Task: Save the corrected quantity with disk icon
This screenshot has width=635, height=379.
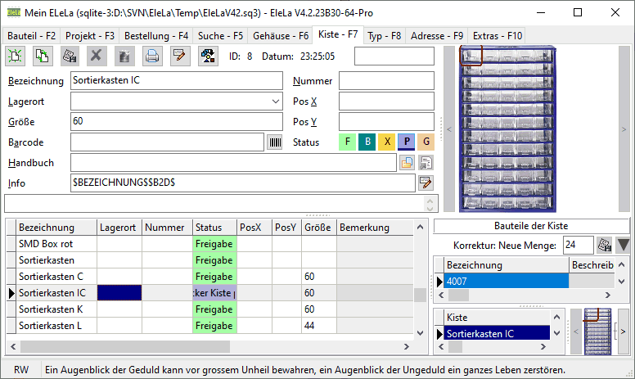Action: [x=604, y=245]
